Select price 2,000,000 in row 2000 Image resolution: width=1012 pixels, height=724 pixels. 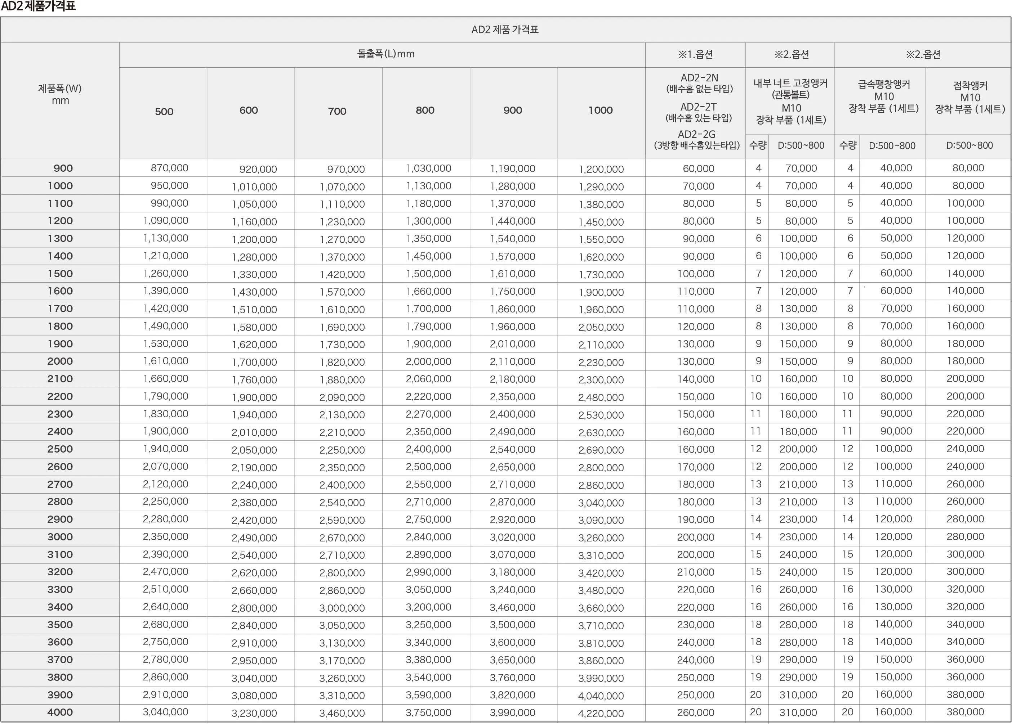pos(429,361)
